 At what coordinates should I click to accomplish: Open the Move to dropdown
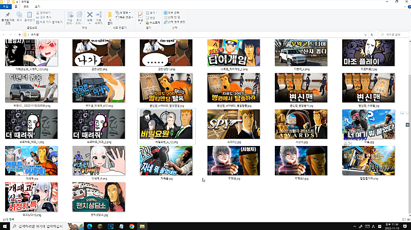[x=69, y=16]
